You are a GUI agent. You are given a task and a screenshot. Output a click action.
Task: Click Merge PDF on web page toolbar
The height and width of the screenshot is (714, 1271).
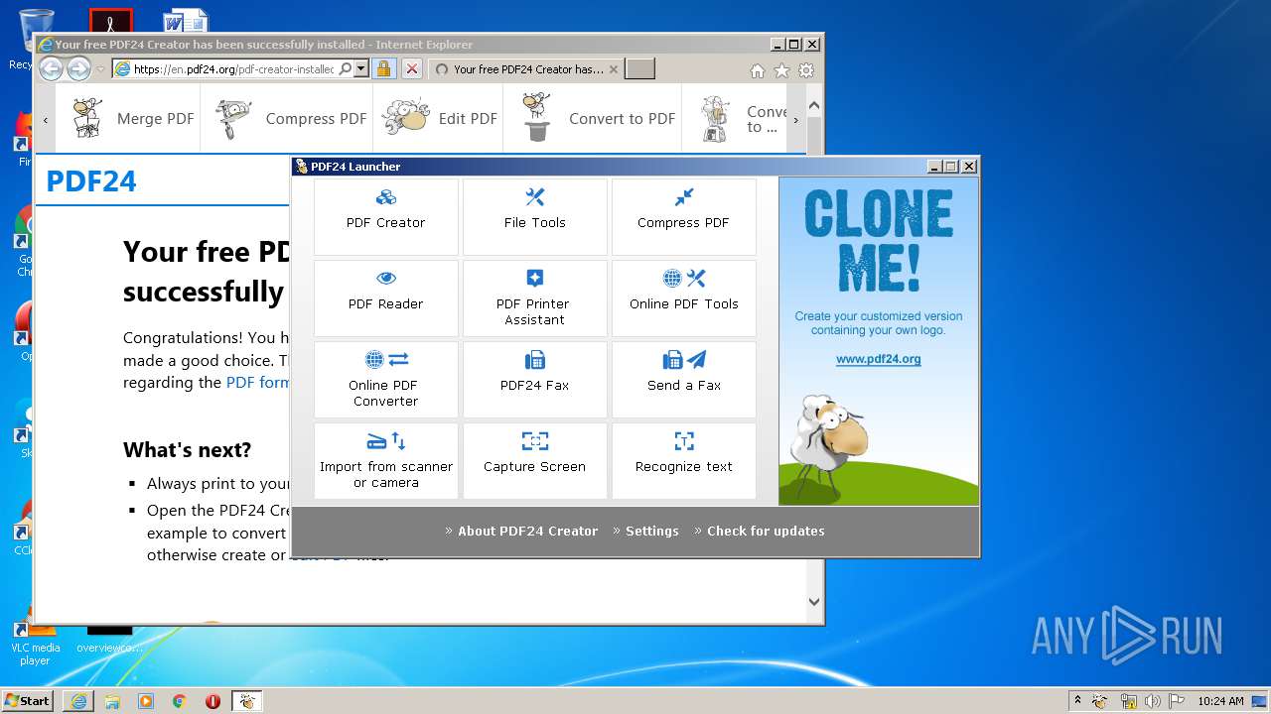click(131, 118)
